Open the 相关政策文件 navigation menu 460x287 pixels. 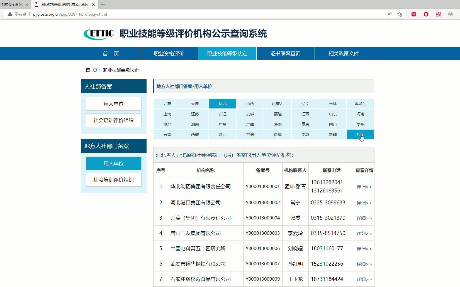point(344,53)
